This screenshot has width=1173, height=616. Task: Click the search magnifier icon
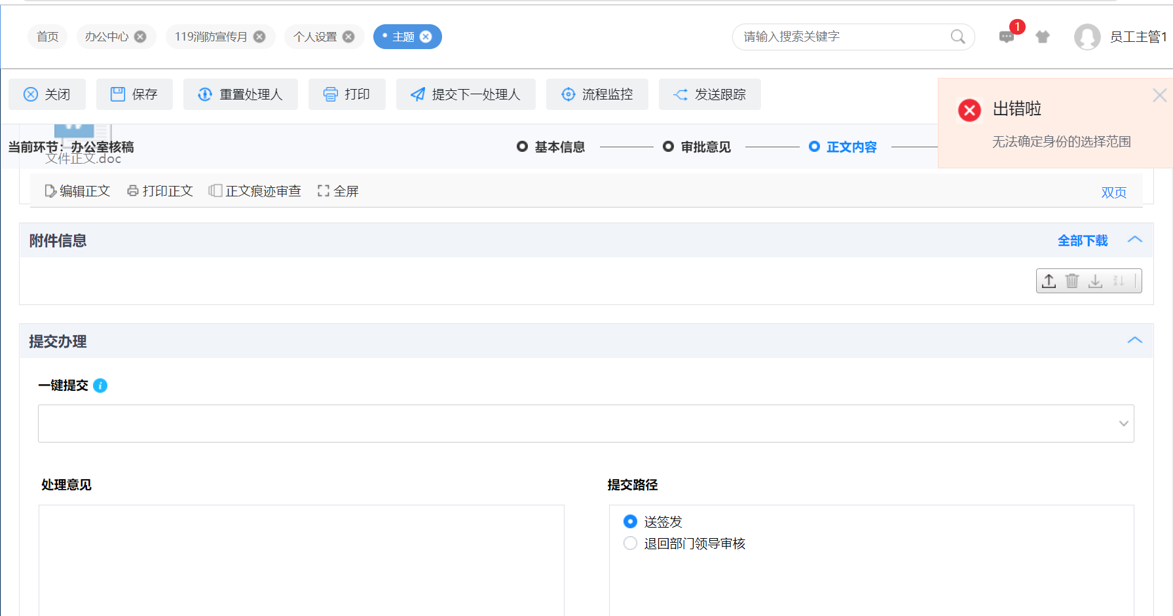point(958,37)
